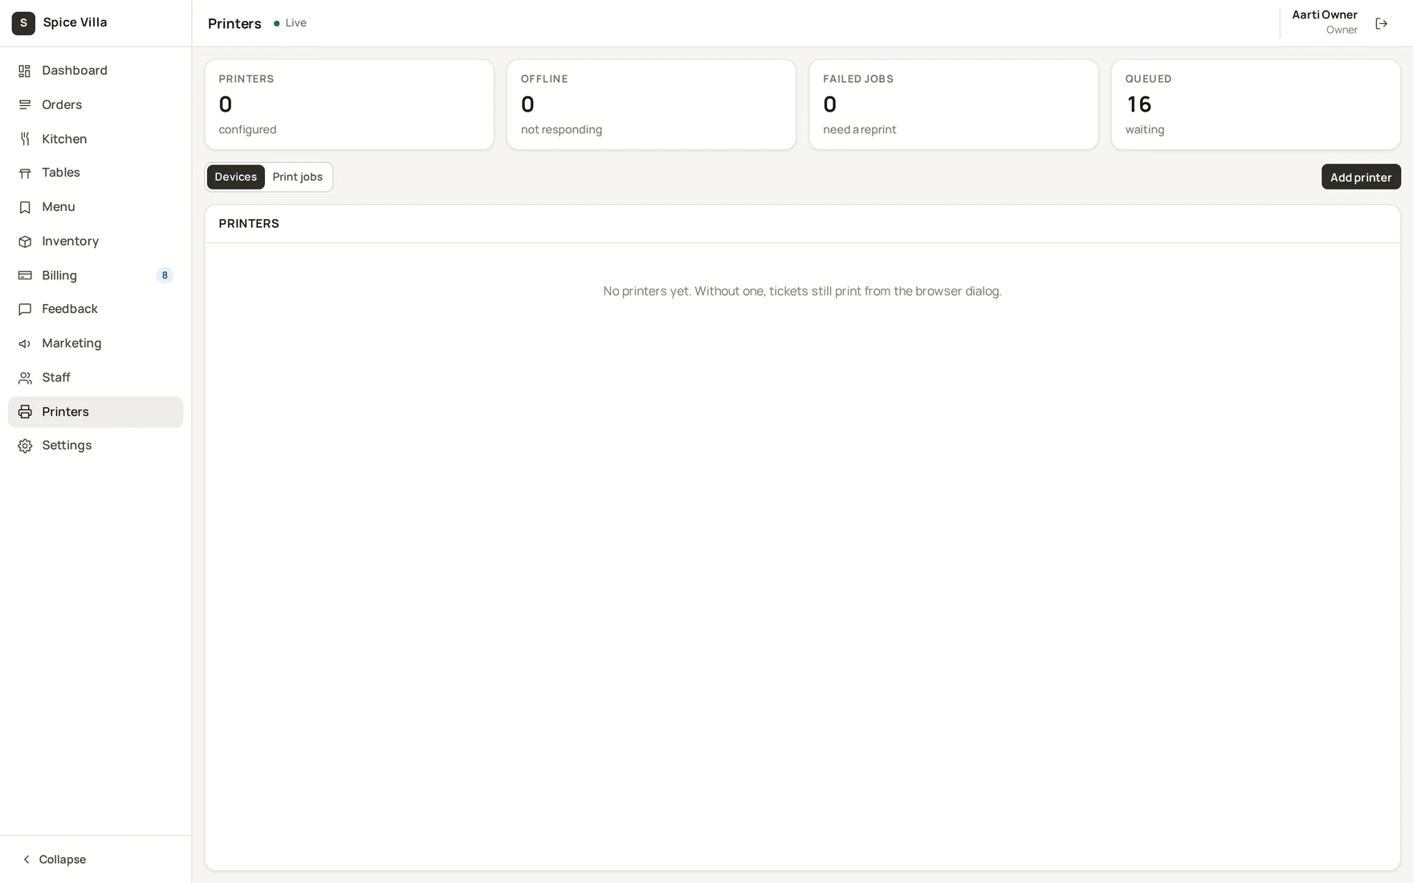Click the Add printer button
Viewport: 1413px width, 883px height.
point(1361,177)
